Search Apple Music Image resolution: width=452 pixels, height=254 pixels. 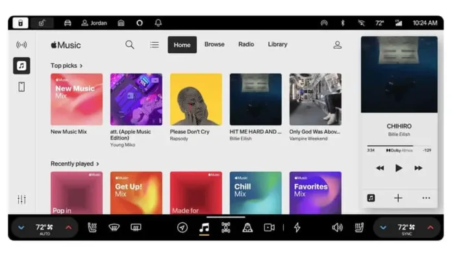coord(130,45)
